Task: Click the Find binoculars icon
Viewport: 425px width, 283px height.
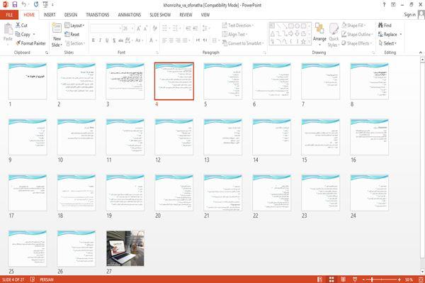Action: point(380,26)
